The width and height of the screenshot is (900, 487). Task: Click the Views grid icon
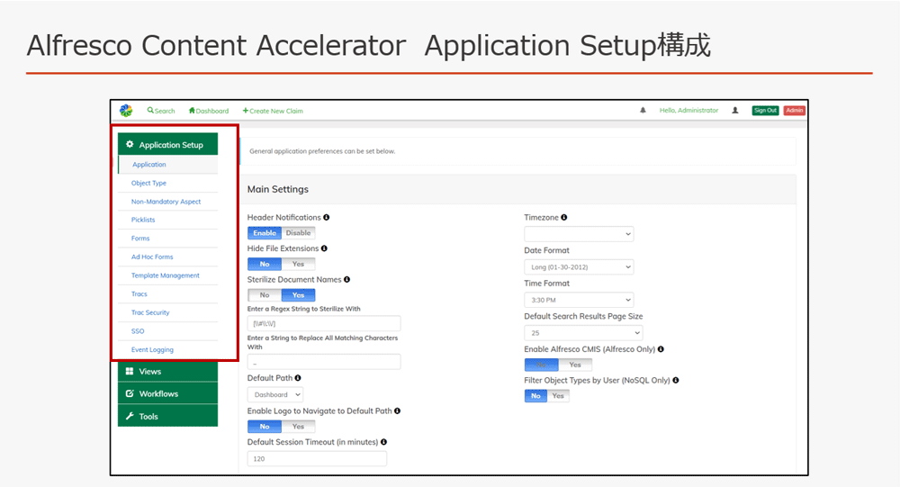(x=130, y=371)
